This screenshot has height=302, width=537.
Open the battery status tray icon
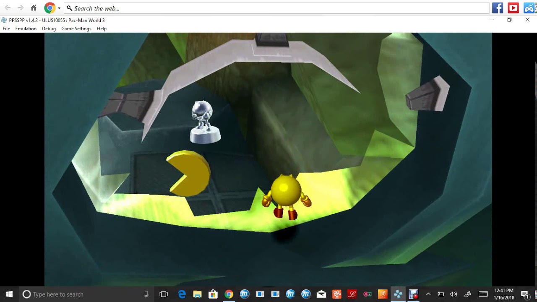(x=441, y=294)
